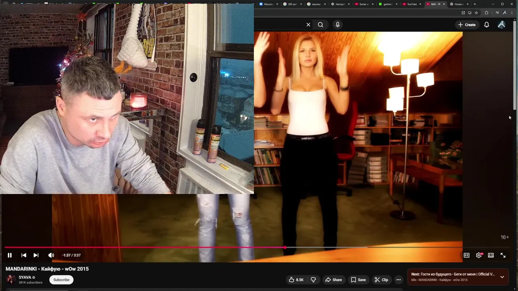The width and height of the screenshot is (518, 291).
Task: Skip to the next video
Action: point(36,255)
